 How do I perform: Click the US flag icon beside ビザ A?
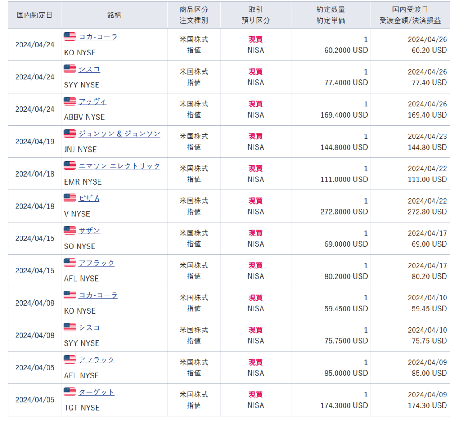coord(70,198)
